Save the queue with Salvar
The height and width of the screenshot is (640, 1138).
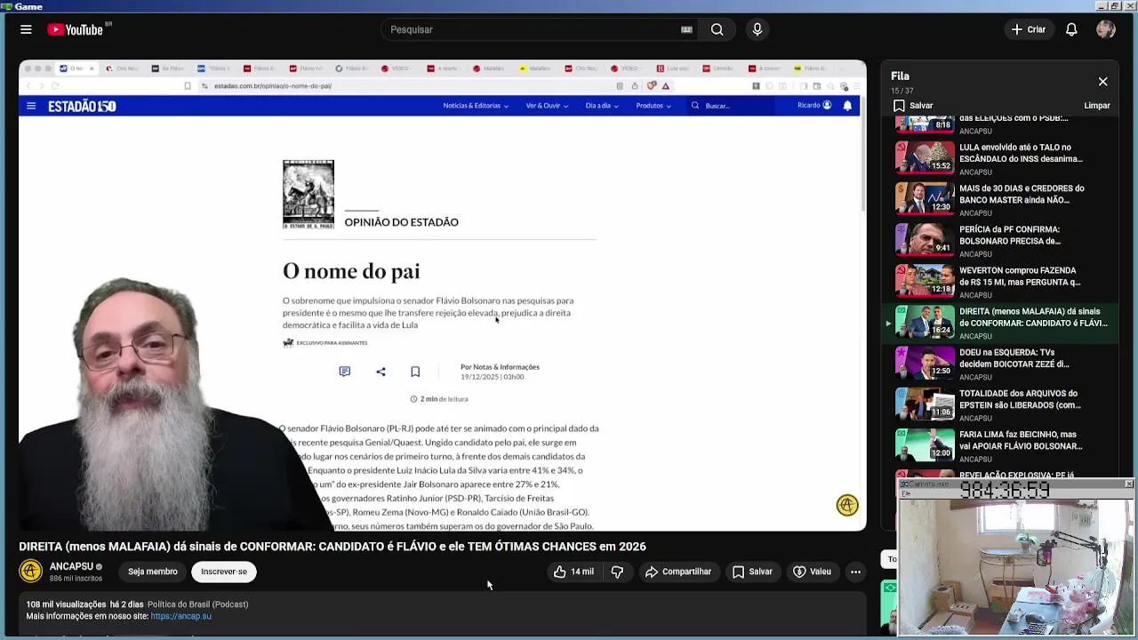click(913, 106)
